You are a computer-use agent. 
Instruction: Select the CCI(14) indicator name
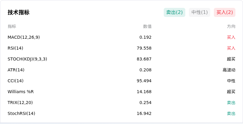point(15,81)
